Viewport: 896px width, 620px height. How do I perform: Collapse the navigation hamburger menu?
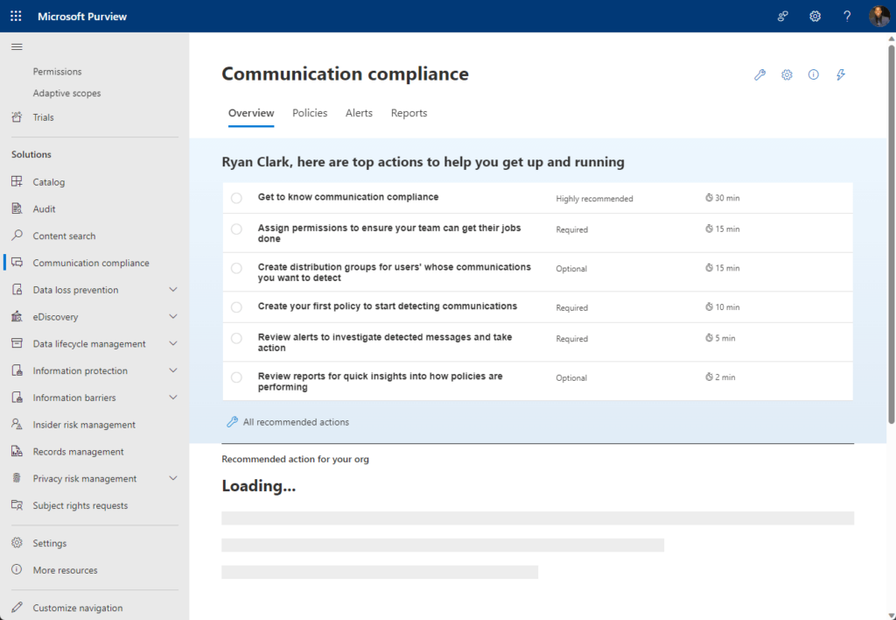point(17,47)
